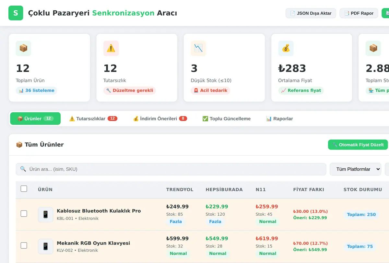Click the green S app logo
This screenshot has width=389, height=263.
(16, 13)
